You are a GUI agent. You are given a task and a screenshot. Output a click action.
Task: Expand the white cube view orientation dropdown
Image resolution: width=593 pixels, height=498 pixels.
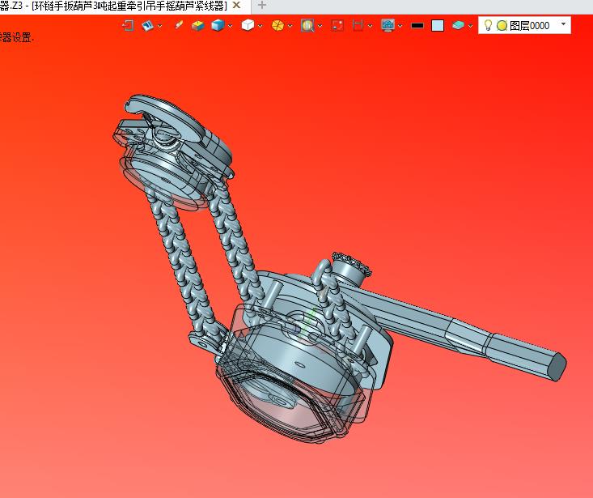pyautogui.click(x=260, y=26)
